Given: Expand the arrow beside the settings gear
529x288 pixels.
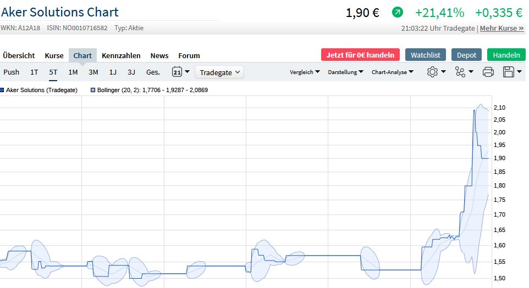Looking at the screenshot, I should point(443,71).
